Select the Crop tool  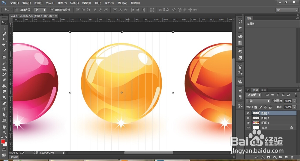coord(4,45)
